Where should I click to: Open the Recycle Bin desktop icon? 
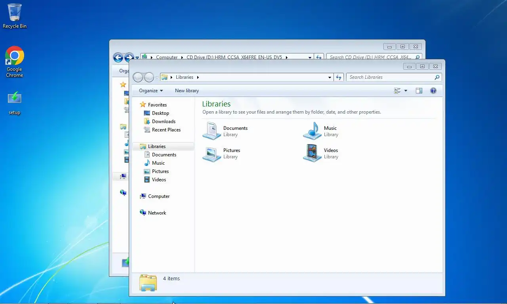coord(15,16)
